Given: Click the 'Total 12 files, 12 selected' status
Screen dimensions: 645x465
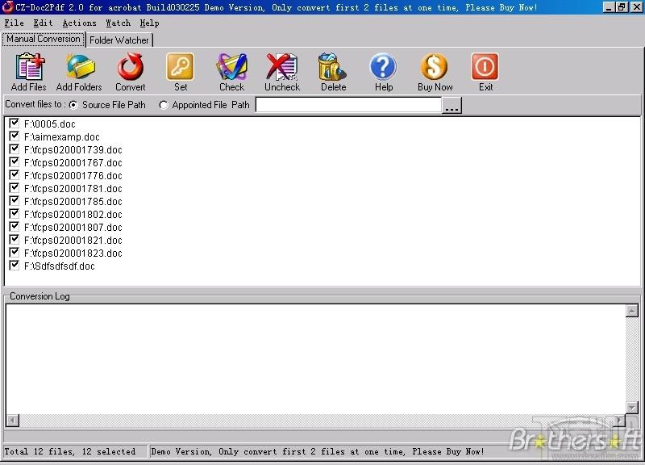Looking at the screenshot, I should [x=70, y=451].
